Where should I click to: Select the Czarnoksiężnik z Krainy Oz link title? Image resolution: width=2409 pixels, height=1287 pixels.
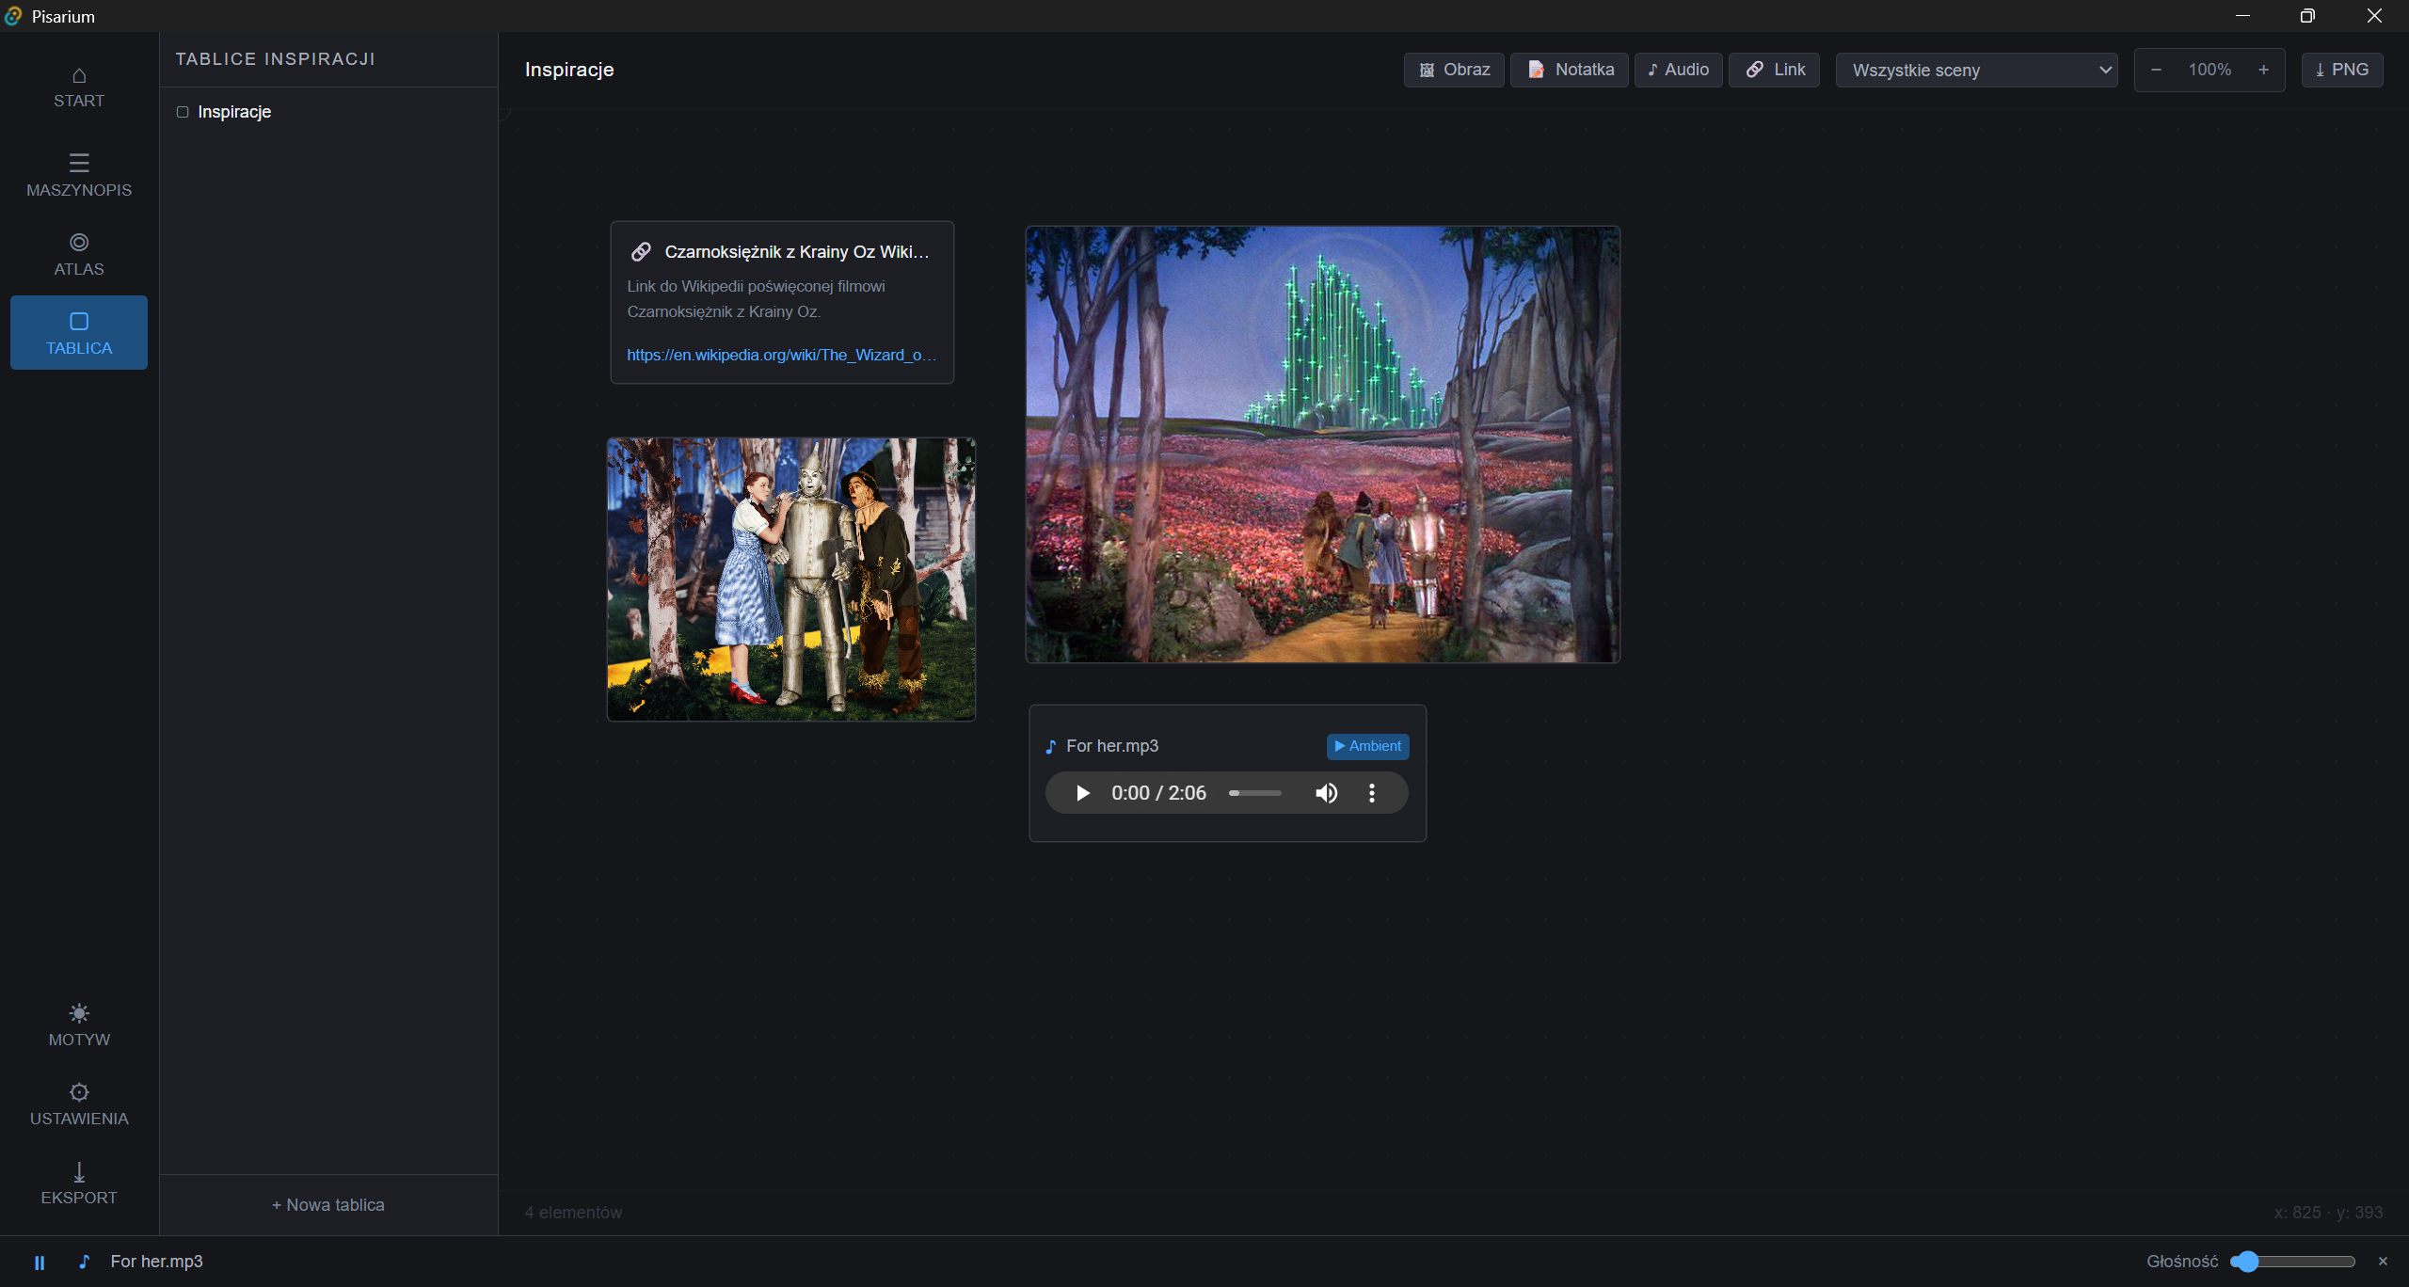tap(796, 251)
